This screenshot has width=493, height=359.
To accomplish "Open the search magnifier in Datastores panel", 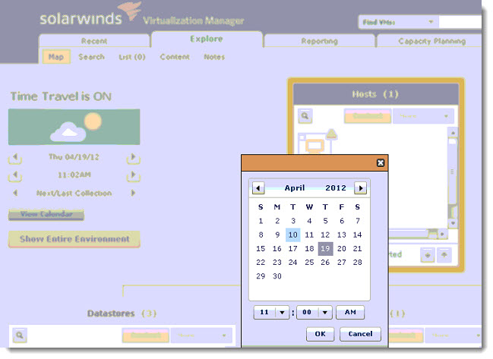I will [x=20, y=335].
